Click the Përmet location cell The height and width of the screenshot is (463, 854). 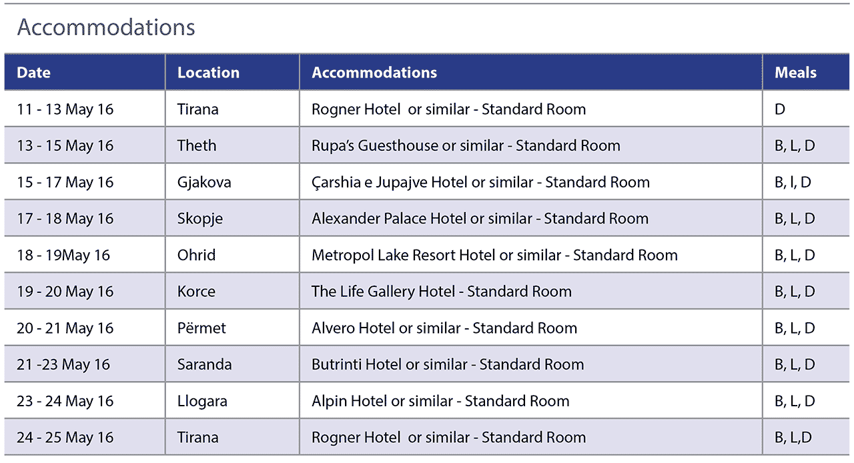pyautogui.click(x=201, y=328)
